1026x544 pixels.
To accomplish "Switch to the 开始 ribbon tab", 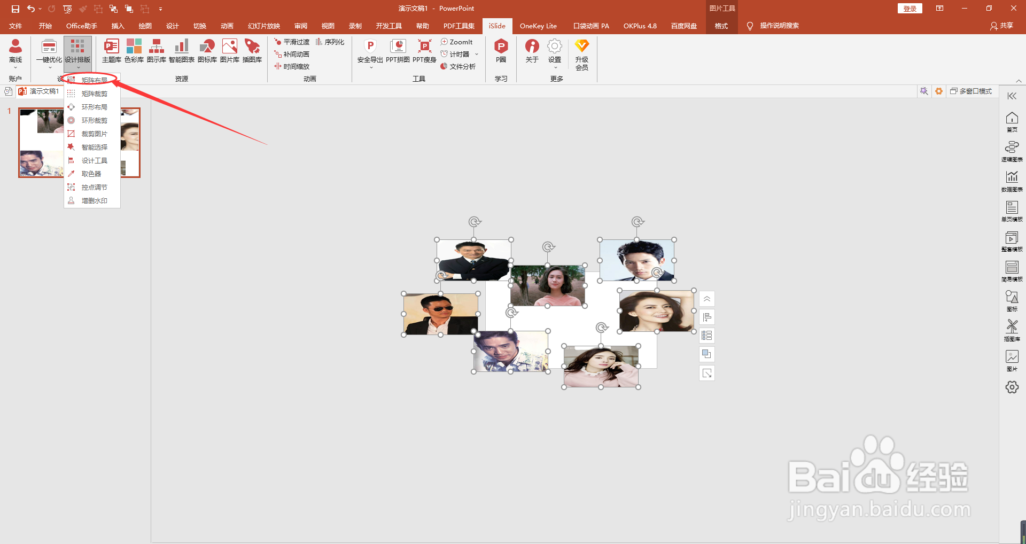I will click(x=45, y=26).
